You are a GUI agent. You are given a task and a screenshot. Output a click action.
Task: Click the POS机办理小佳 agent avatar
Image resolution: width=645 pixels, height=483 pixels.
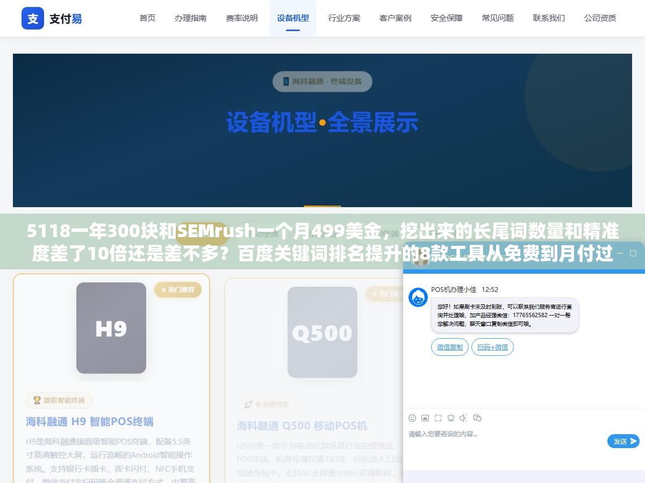(418, 297)
